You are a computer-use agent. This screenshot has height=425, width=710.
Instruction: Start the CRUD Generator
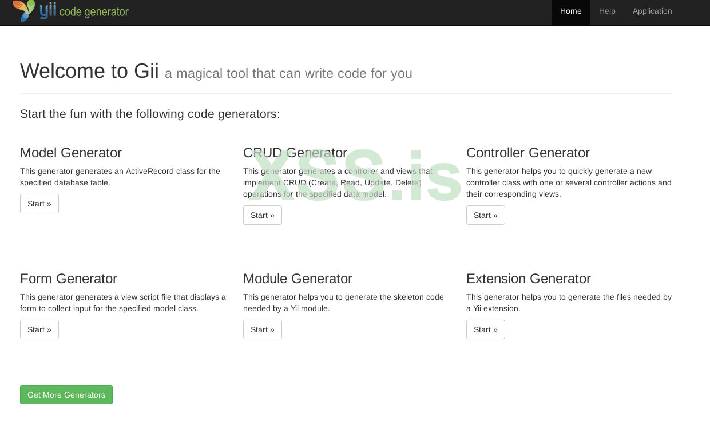tap(263, 215)
